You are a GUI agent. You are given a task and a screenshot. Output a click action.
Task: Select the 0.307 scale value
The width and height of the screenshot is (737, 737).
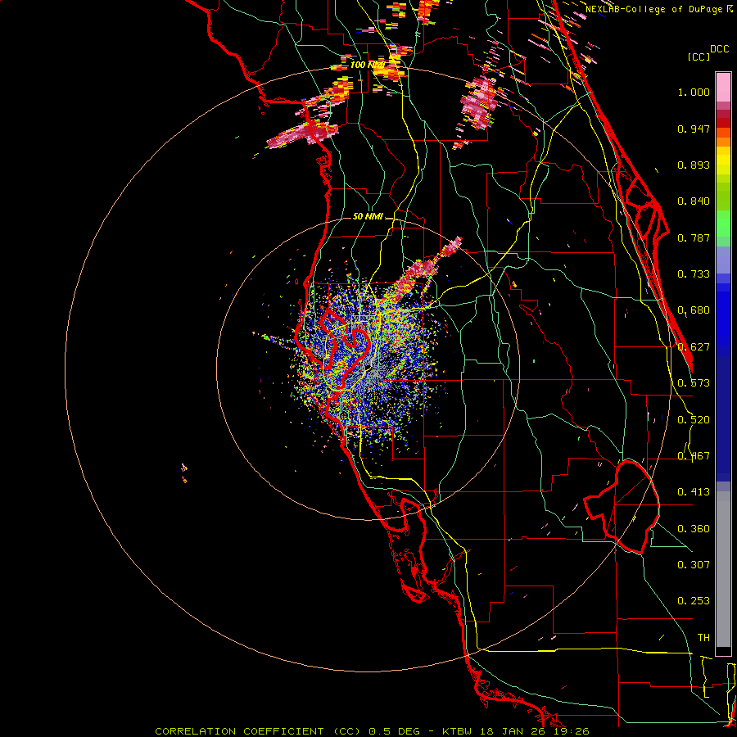(694, 564)
